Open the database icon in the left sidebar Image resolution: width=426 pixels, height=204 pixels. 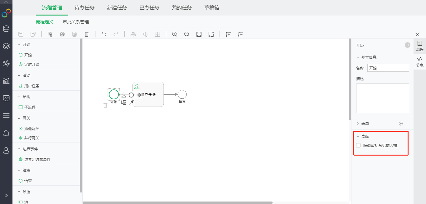click(x=6, y=29)
